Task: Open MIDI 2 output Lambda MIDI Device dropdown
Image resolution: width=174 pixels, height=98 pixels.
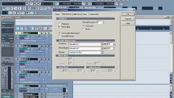Action: [x=32, y=82]
